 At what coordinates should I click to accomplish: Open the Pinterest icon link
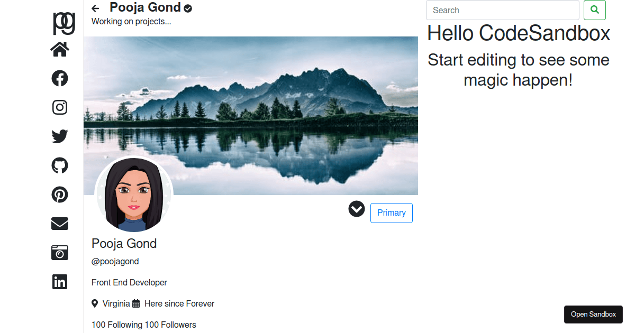point(60,195)
